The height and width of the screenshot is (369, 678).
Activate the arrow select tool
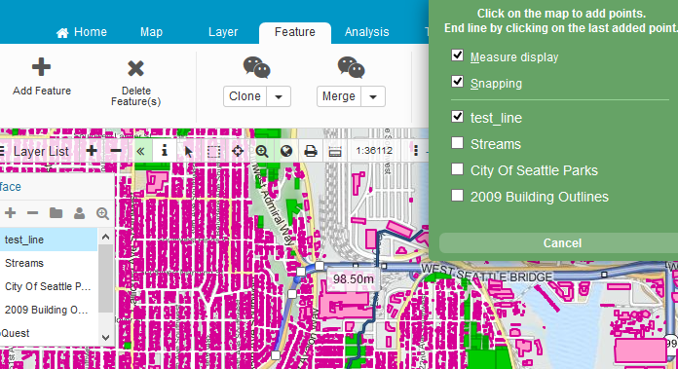188,151
